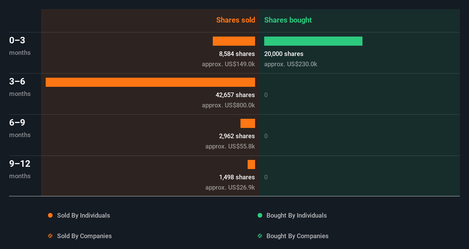Viewport: 469px width, 249px height.
Task: Click the 0–3 months row label
Action: tap(20, 46)
